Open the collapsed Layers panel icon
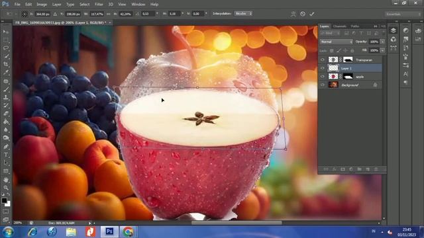 point(394,30)
